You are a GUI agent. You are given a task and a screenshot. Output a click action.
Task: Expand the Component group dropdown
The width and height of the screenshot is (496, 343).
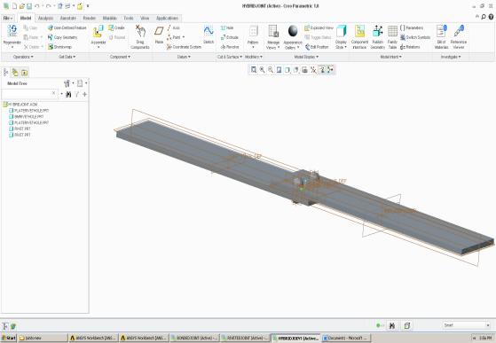pos(120,57)
